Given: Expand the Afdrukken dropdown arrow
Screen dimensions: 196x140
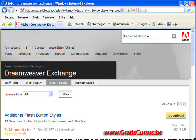Looking at the screenshot, I should [x=133, y=24].
